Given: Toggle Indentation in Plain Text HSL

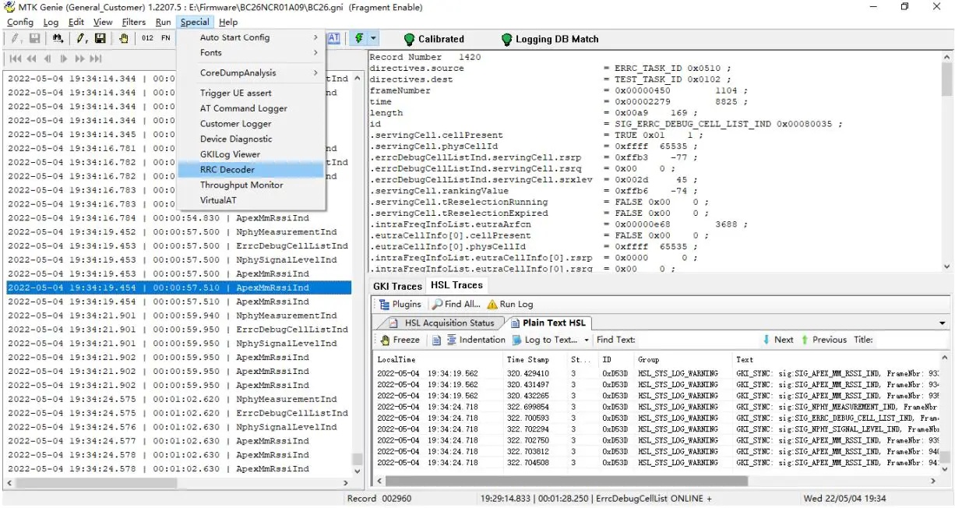Looking at the screenshot, I should point(475,340).
